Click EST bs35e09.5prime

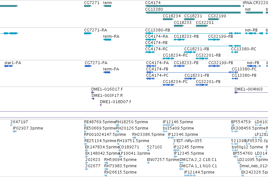click(178, 128)
